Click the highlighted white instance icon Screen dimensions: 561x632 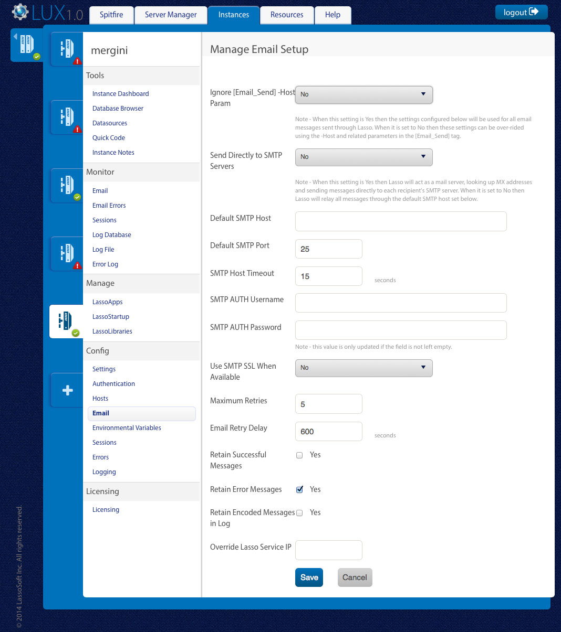(66, 321)
